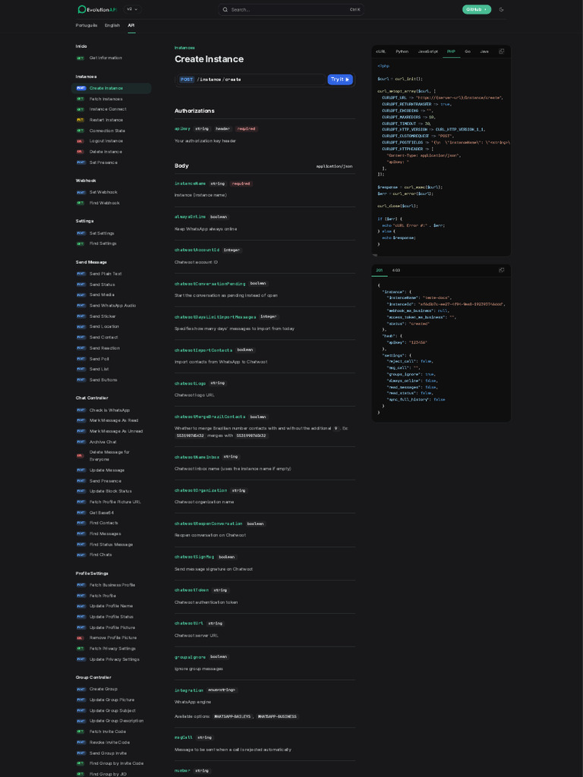
Task: Go to Set Webhook page
Action: click(x=103, y=192)
